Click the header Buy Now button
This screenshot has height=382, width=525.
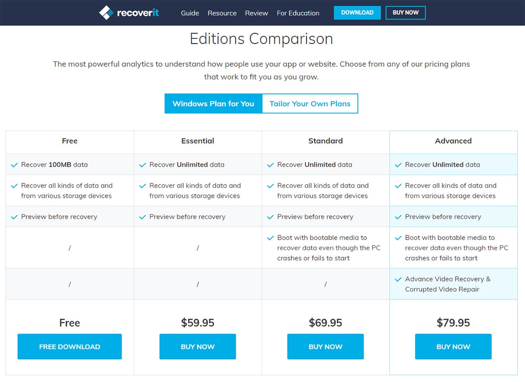(x=406, y=13)
